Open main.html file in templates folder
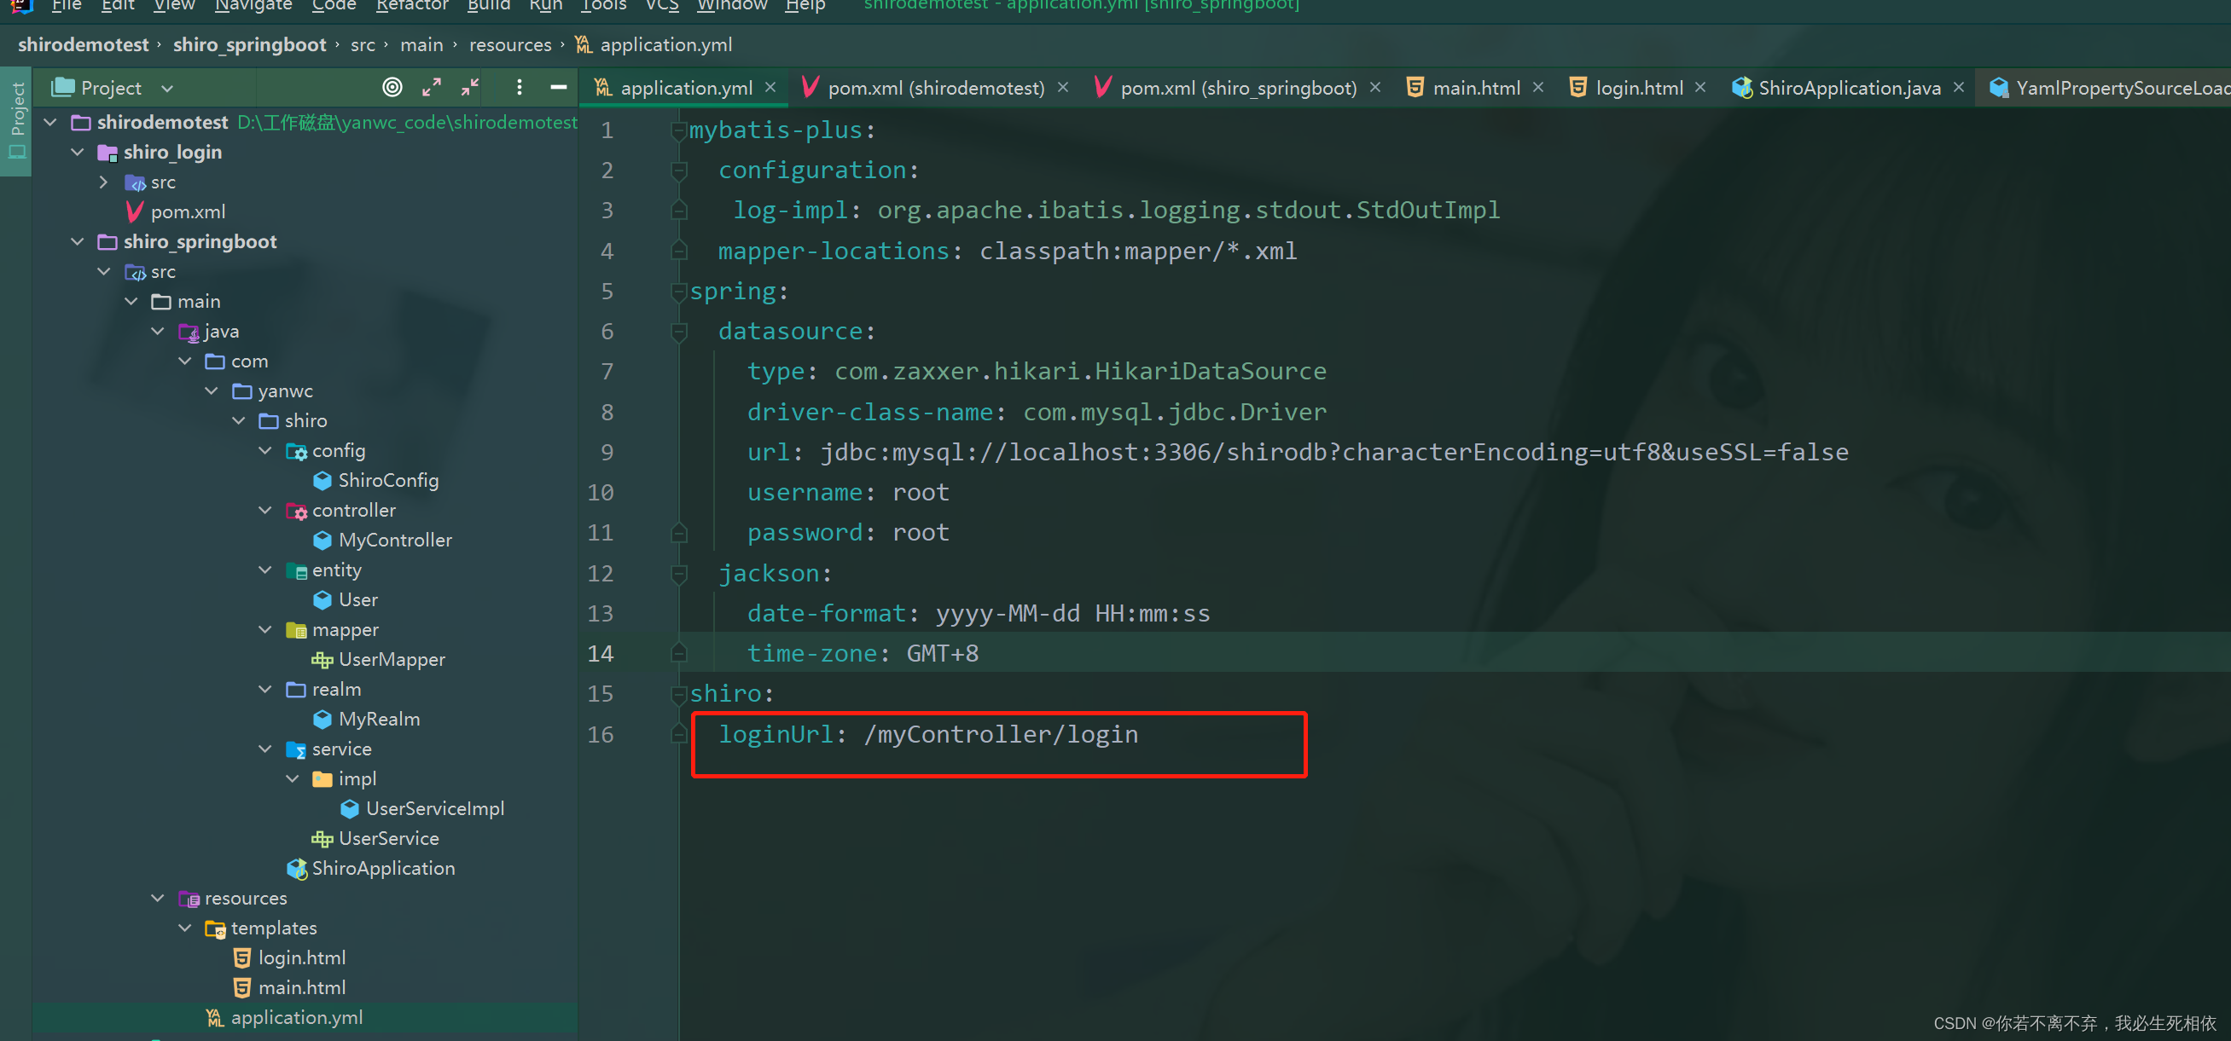The width and height of the screenshot is (2231, 1041). point(301,987)
